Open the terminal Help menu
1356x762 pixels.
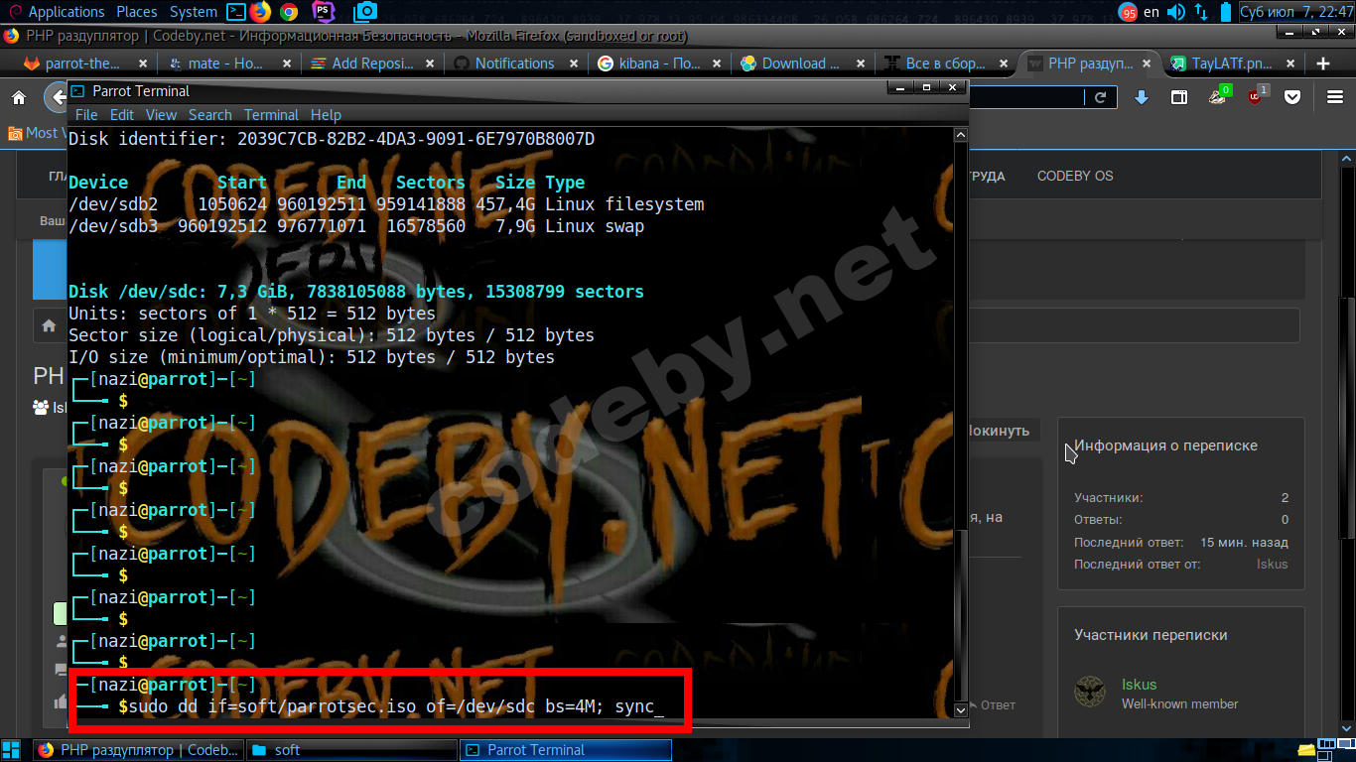coord(326,115)
